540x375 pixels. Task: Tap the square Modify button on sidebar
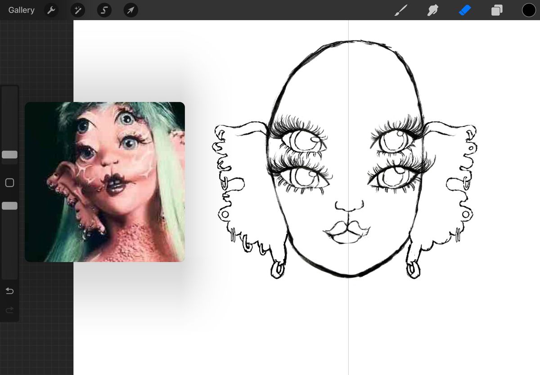9,183
